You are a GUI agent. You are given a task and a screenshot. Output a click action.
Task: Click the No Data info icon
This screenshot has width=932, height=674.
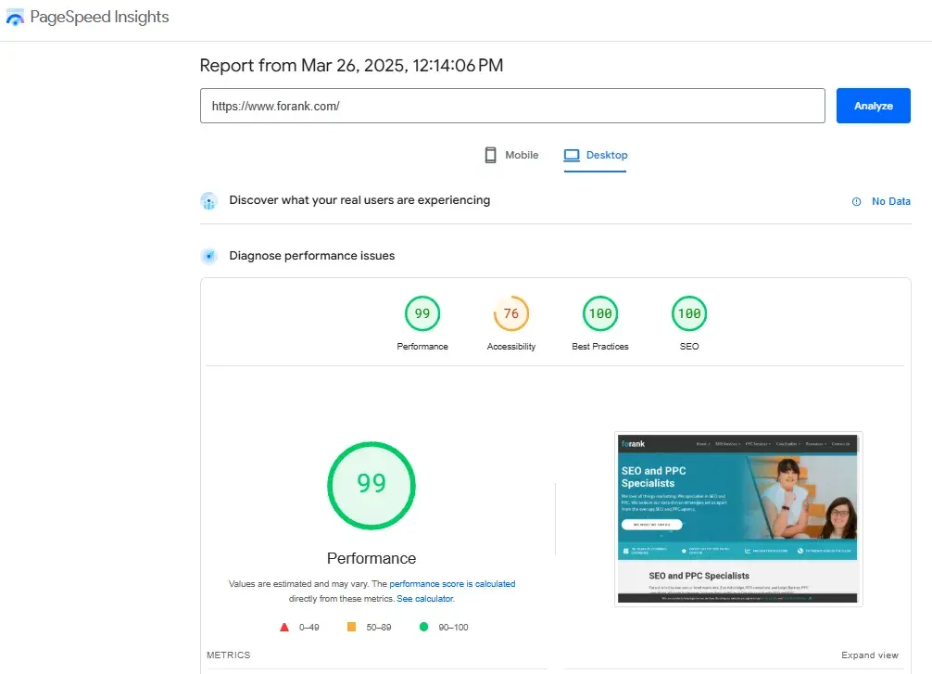(x=856, y=201)
